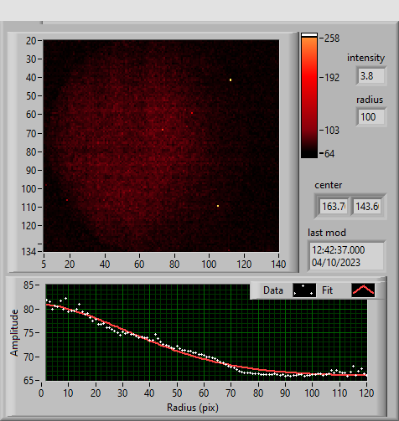
Task: Click the red Fit legend icon
Action: [363, 290]
